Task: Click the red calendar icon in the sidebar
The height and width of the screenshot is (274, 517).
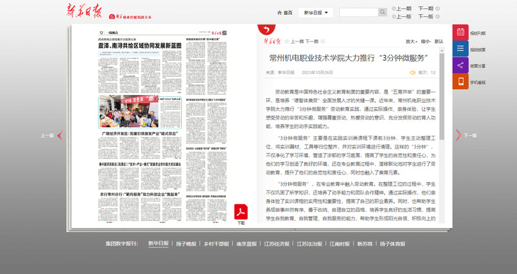Action: (460, 33)
